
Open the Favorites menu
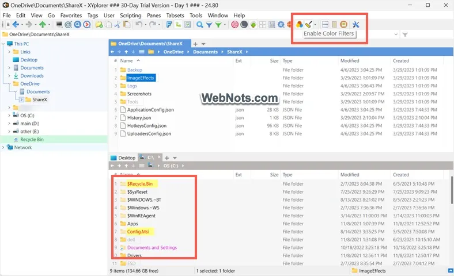pos(71,16)
